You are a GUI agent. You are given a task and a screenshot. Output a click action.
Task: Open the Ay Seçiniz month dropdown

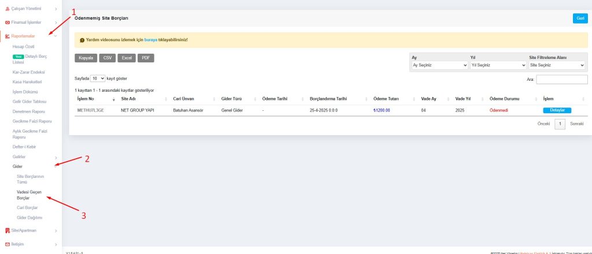tap(439, 66)
